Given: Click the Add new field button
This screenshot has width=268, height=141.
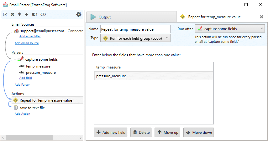Looking at the screenshot, I should (x=111, y=132).
